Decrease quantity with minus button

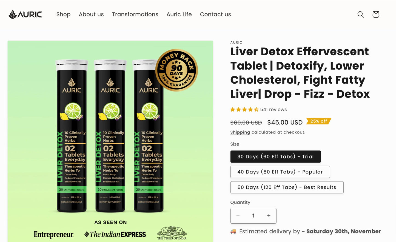coord(238,216)
